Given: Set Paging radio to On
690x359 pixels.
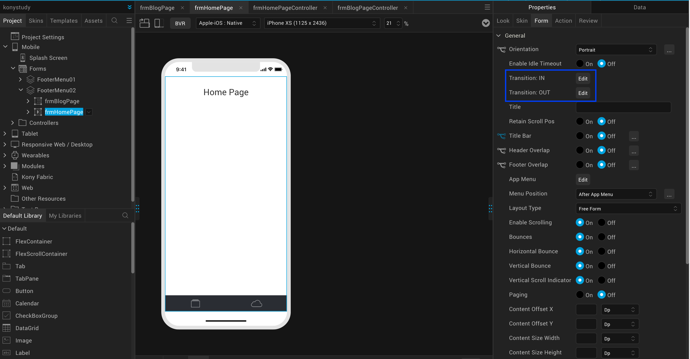Looking at the screenshot, I should point(580,295).
